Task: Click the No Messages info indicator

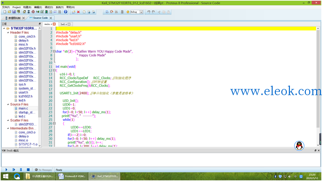Action: point(43,170)
